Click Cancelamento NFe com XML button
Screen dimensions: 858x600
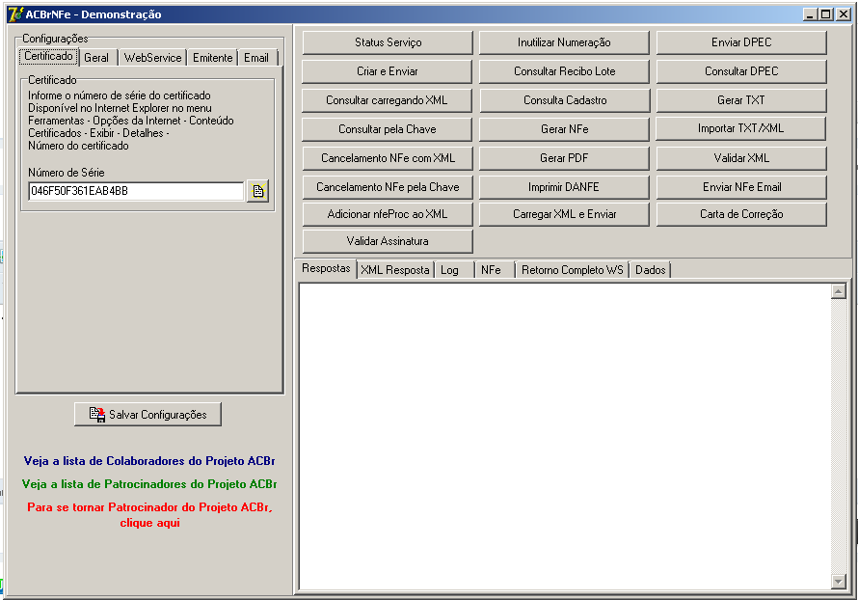click(x=388, y=158)
